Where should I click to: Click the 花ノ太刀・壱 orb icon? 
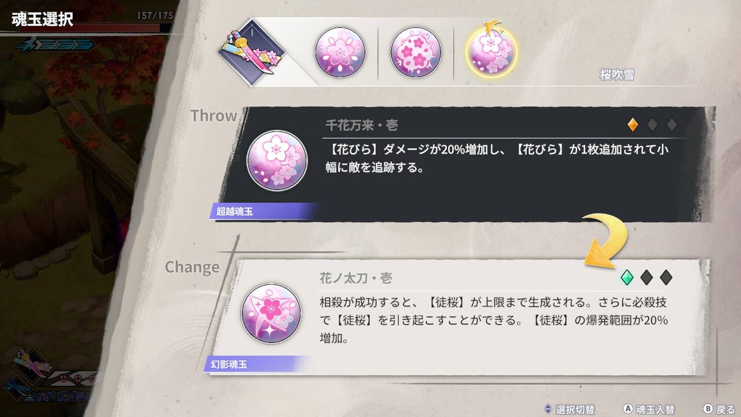271,313
